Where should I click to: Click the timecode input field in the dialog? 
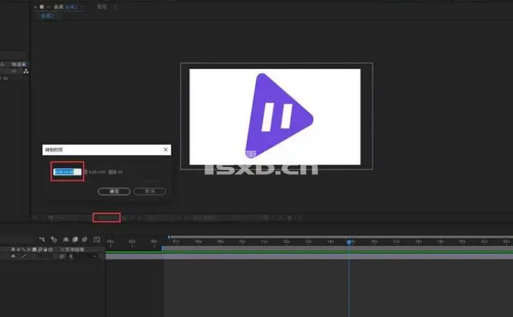point(67,171)
